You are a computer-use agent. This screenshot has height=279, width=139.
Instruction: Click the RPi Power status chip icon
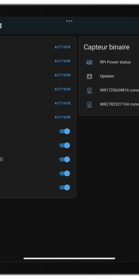(x=89, y=62)
